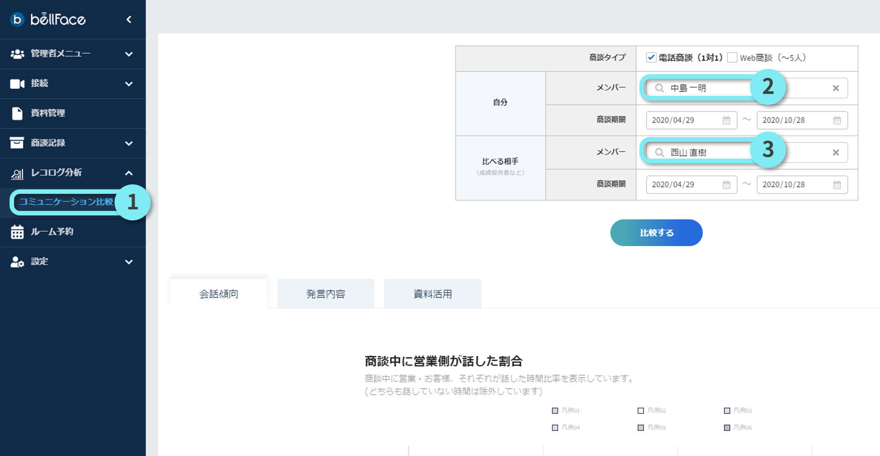The height and width of the screenshot is (456, 880).
Task: Expand the 設定 menu chevron
Action: 129,262
